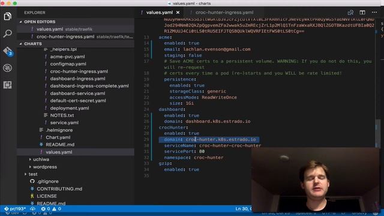Open deployment.yaml in the file tree

(x=70, y=108)
